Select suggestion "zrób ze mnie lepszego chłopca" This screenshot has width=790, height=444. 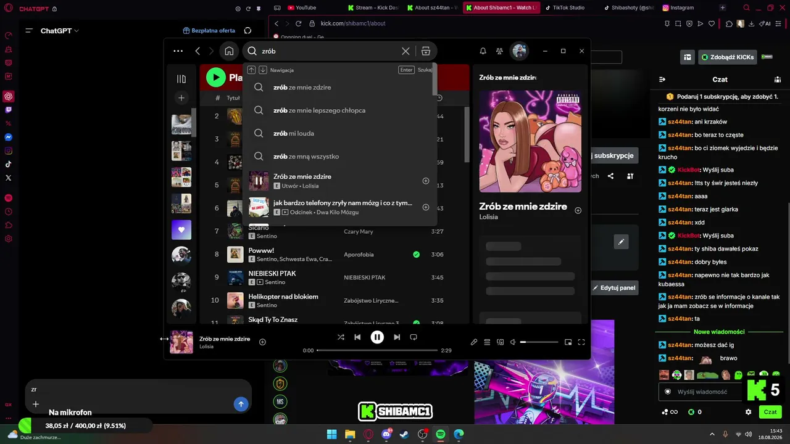pos(339,110)
